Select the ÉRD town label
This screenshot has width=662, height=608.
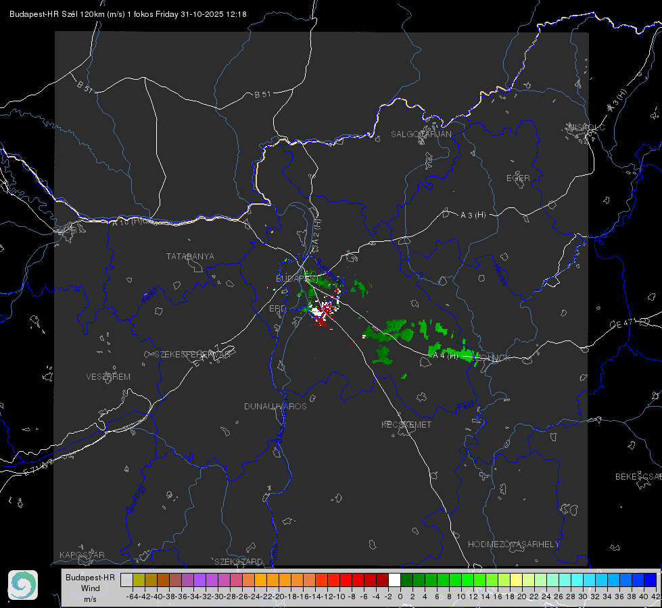pos(277,309)
